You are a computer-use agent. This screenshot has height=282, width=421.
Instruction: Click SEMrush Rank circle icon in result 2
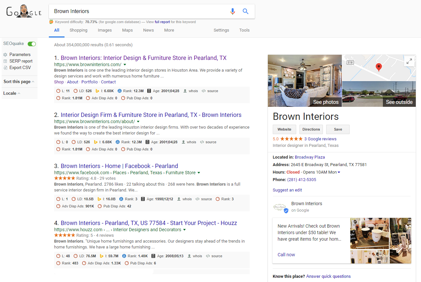coord(58,149)
